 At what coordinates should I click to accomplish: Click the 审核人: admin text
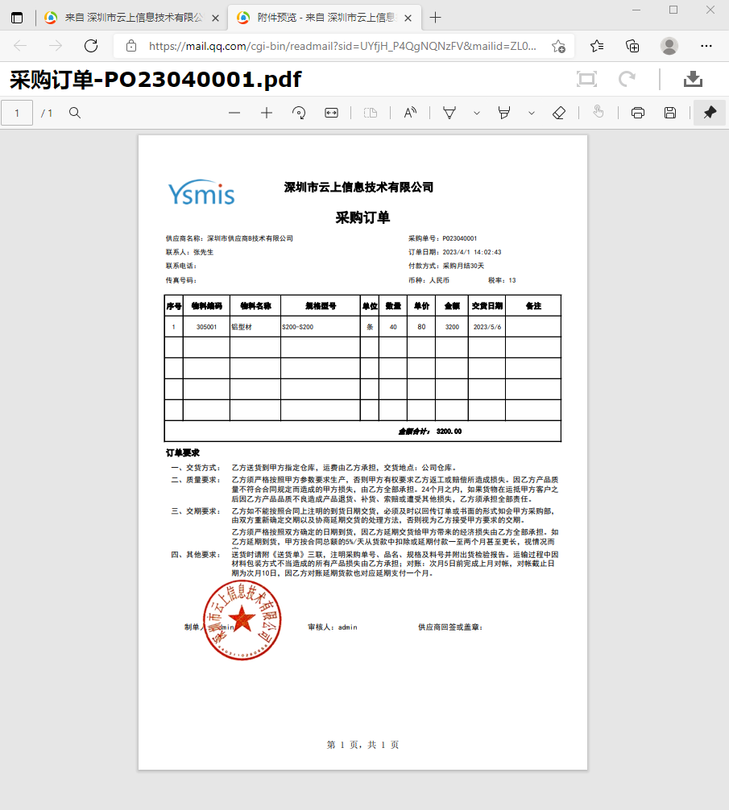pyautogui.click(x=333, y=627)
